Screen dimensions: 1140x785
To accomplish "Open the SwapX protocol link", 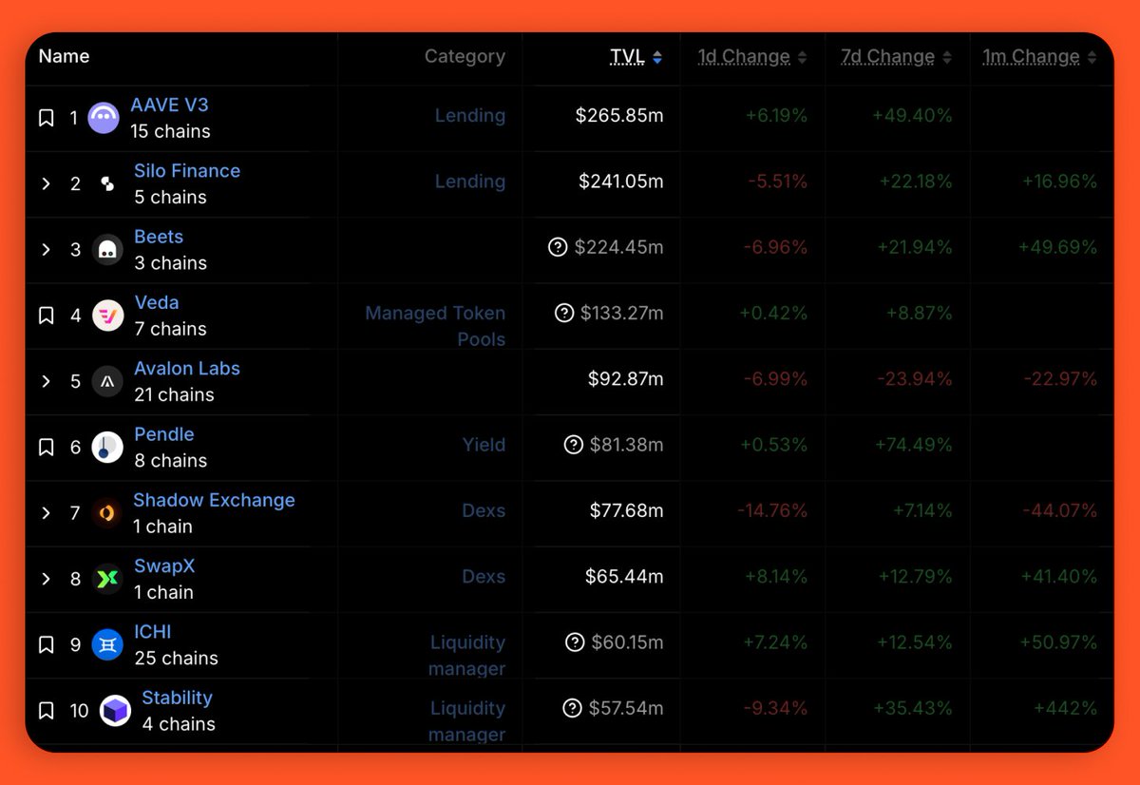I will click(164, 566).
